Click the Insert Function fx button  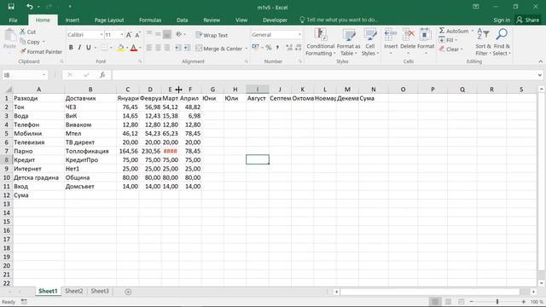point(102,75)
